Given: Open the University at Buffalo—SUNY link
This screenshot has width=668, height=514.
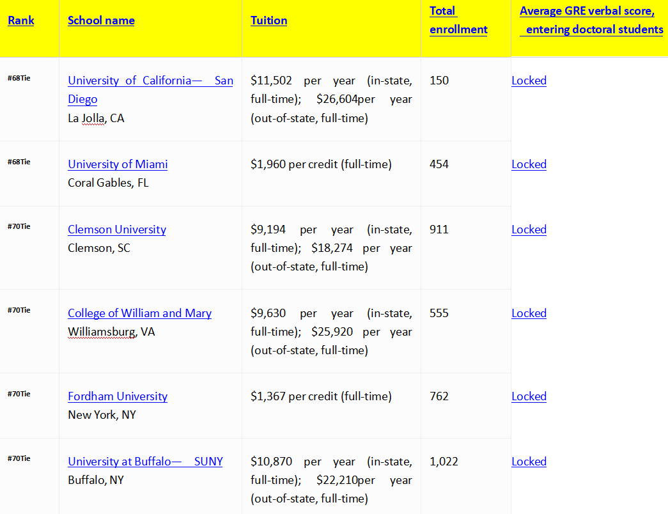Looking at the screenshot, I should pos(145,462).
